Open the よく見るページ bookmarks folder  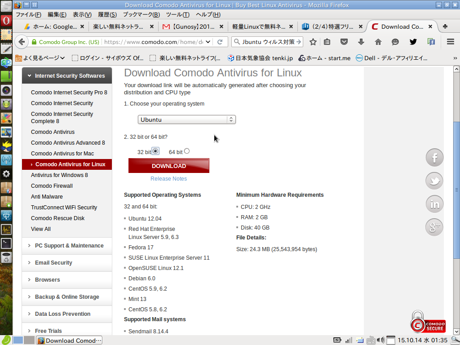(40, 58)
